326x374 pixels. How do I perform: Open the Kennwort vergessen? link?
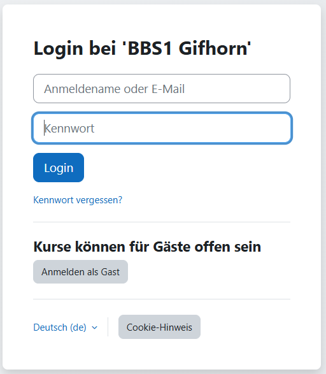coord(78,200)
